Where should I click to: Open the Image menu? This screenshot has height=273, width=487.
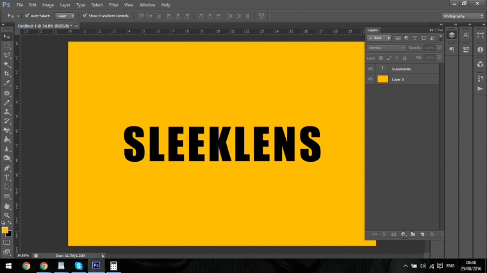pos(48,5)
